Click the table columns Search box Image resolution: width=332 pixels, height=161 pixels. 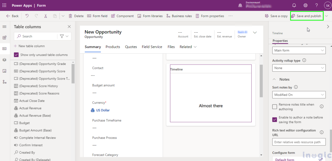coord(36,36)
